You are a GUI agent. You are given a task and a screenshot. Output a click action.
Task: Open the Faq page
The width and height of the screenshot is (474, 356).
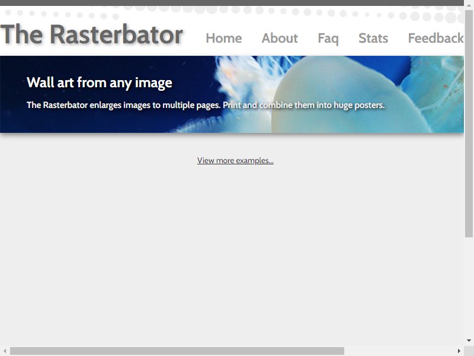pyautogui.click(x=328, y=39)
